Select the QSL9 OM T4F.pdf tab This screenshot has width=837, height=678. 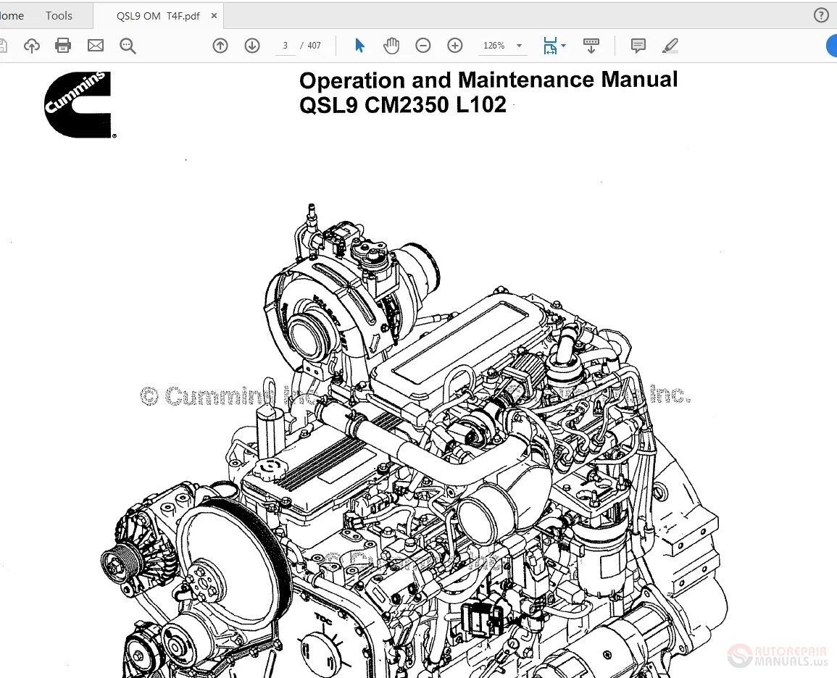pos(158,16)
